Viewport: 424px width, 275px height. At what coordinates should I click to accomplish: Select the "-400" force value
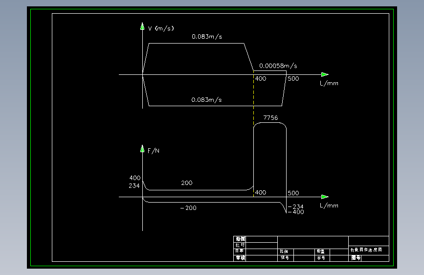tap(296, 212)
